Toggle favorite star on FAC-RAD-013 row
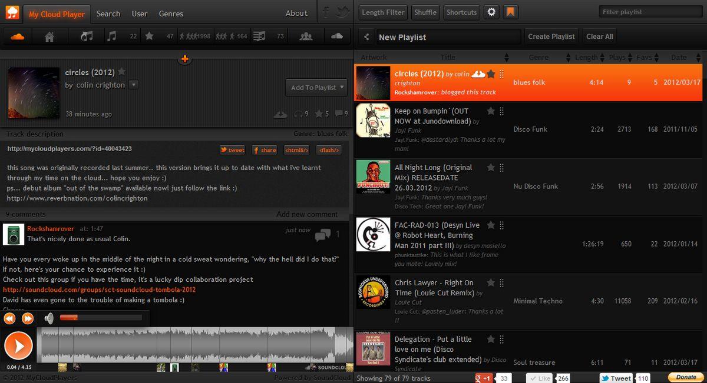The height and width of the screenshot is (383, 707). tap(491, 225)
